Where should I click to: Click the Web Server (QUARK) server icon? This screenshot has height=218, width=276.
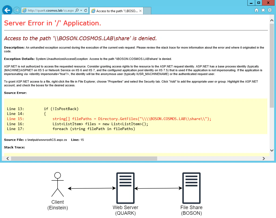tap(126, 188)
